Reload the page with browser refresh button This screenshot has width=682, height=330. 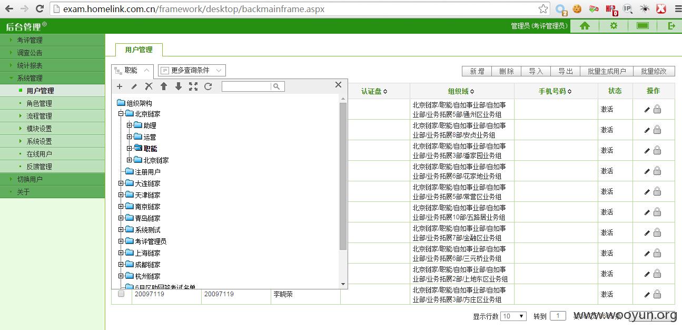(39, 9)
